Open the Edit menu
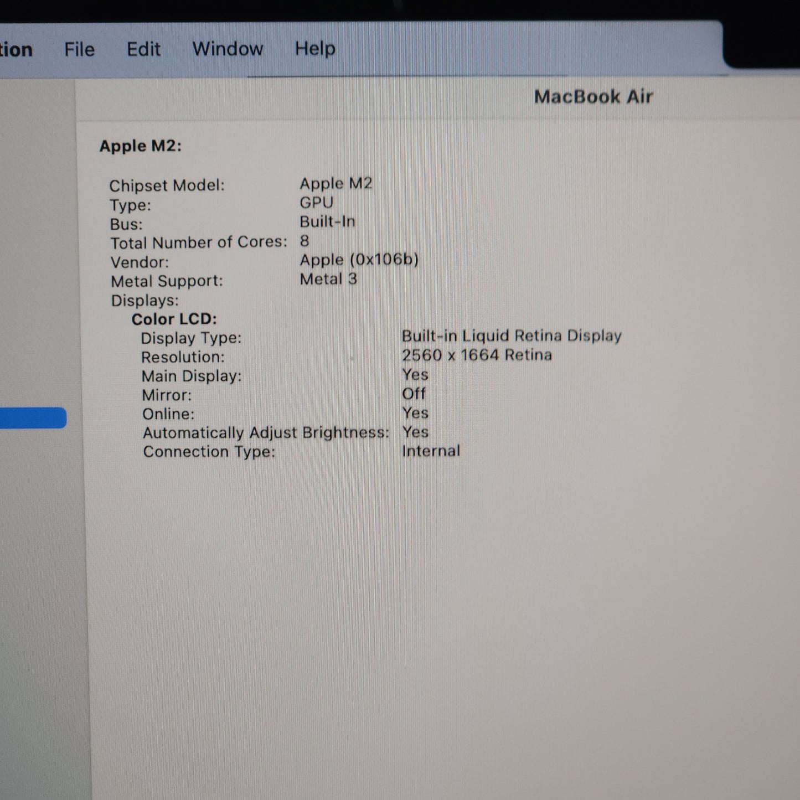The width and height of the screenshot is (800, 800). click(143, 49)
